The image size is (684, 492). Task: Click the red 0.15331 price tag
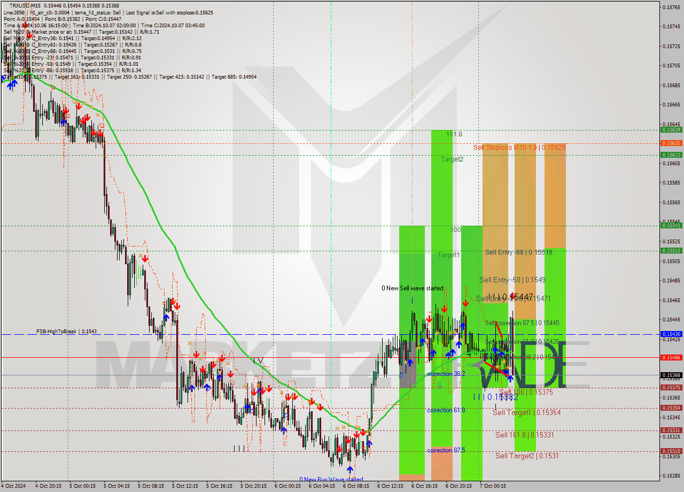pyautogui.click(x=671, y=430)
